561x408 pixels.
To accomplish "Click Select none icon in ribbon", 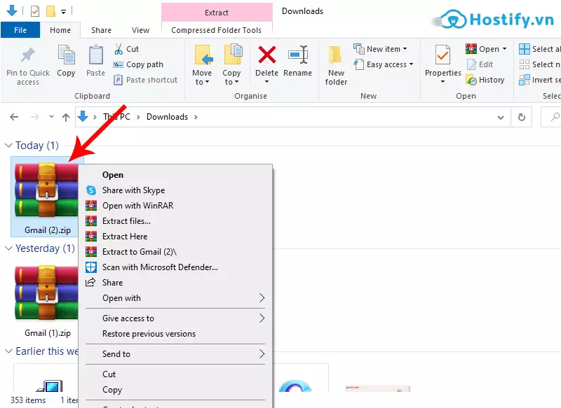I will [x=524, y=64].
